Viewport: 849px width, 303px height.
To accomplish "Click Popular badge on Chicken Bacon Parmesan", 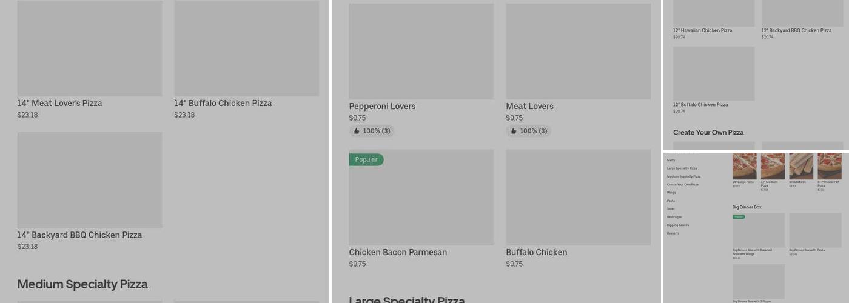I will pyautogui.click(x=366, y=159).
